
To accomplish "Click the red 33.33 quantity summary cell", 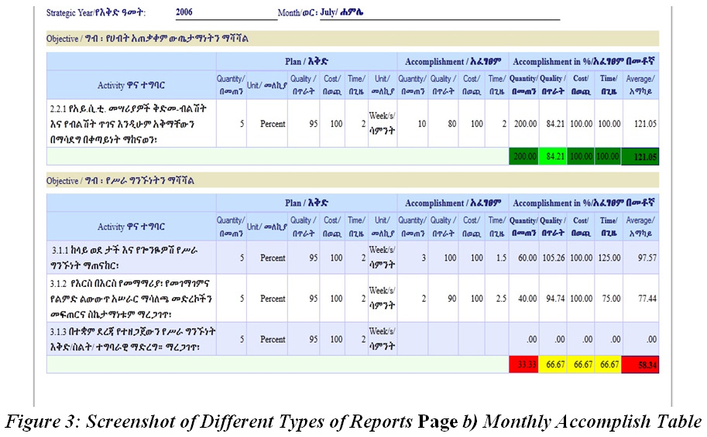I will 525,365.
